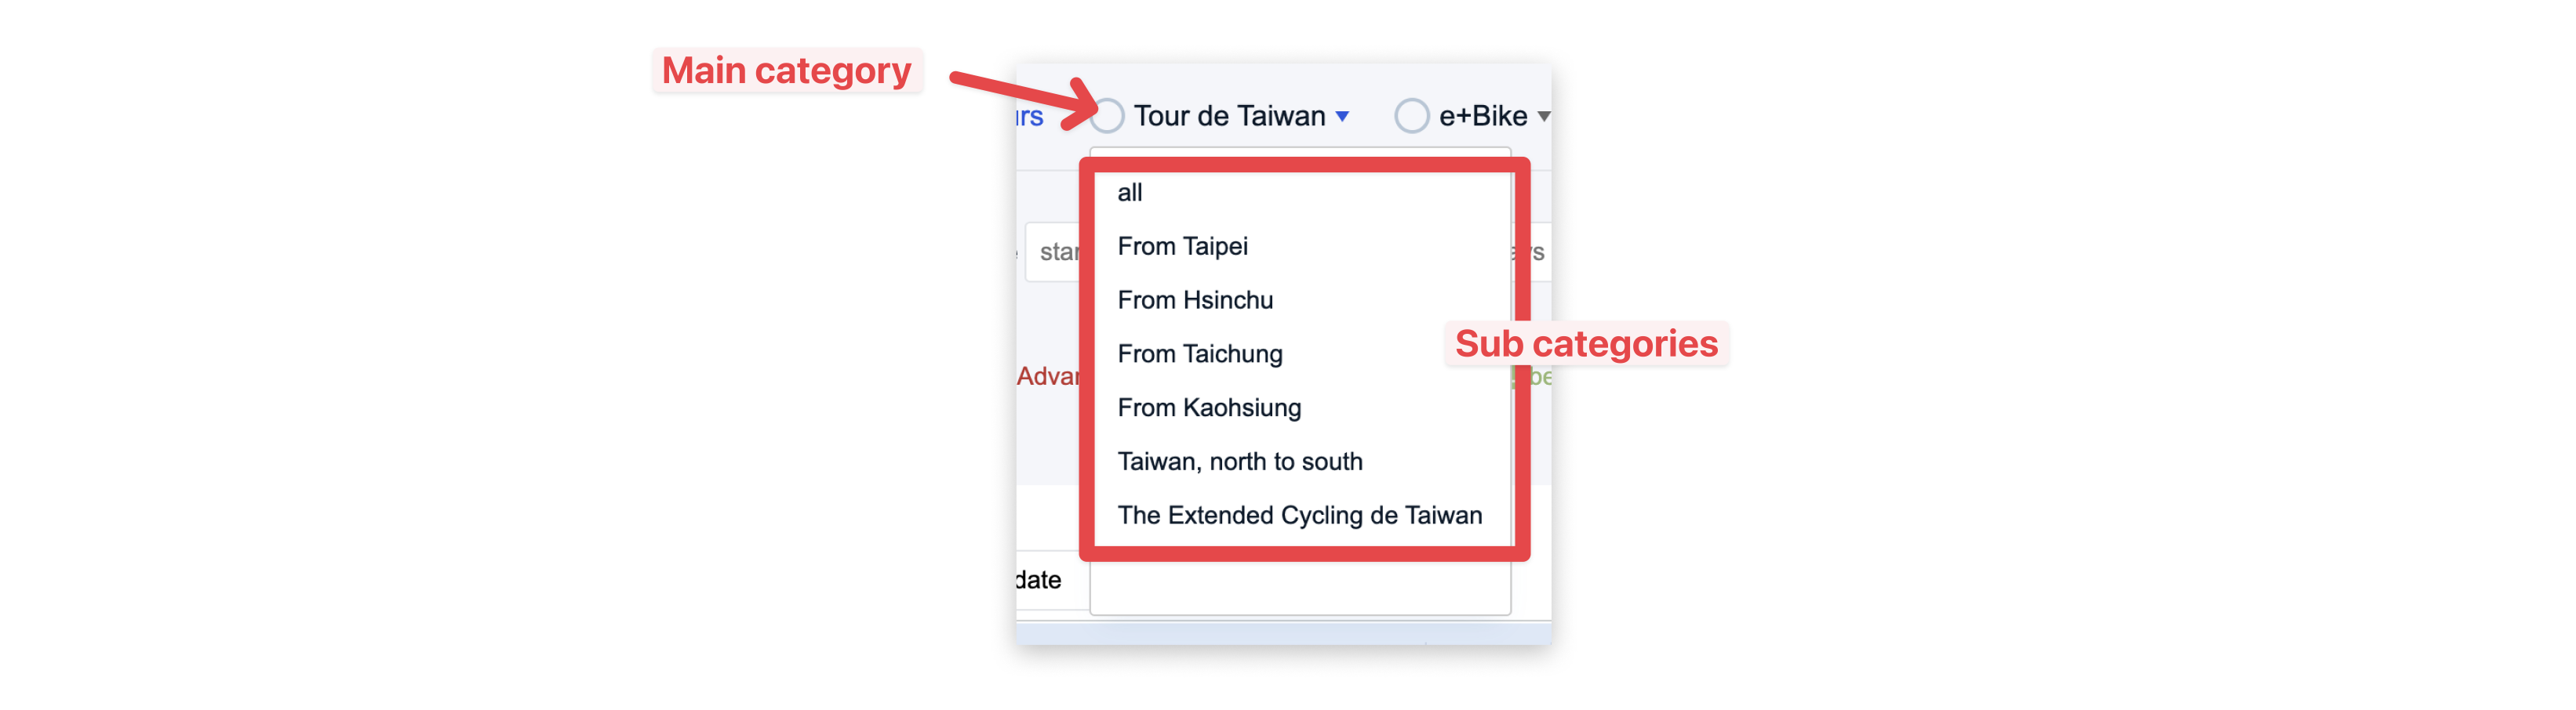Select the Tour de Taiwan radio button
This screenshot has height=710, width=2576.
coord(1108,116)
